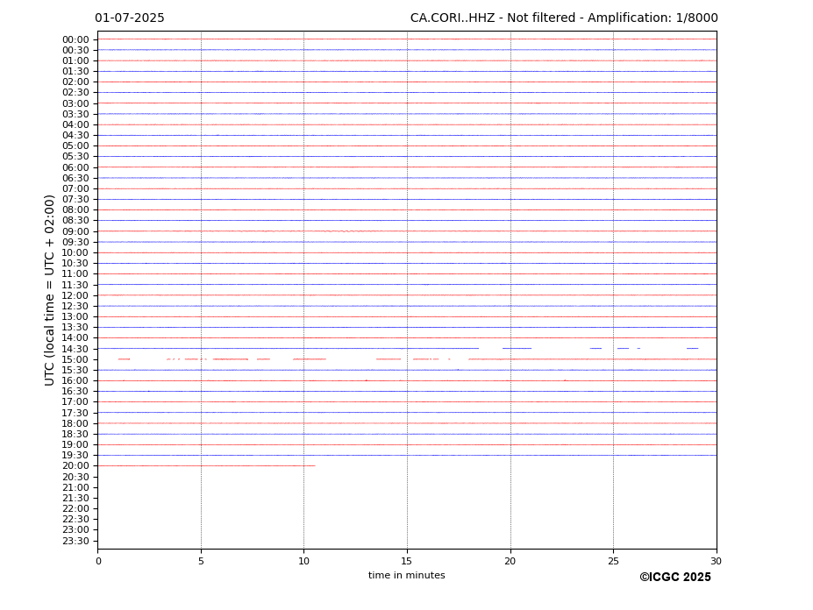This screenshot has width=813, height=610.
Task: Click the blue 19:30 seismogram trace
Action: point(407,456)
